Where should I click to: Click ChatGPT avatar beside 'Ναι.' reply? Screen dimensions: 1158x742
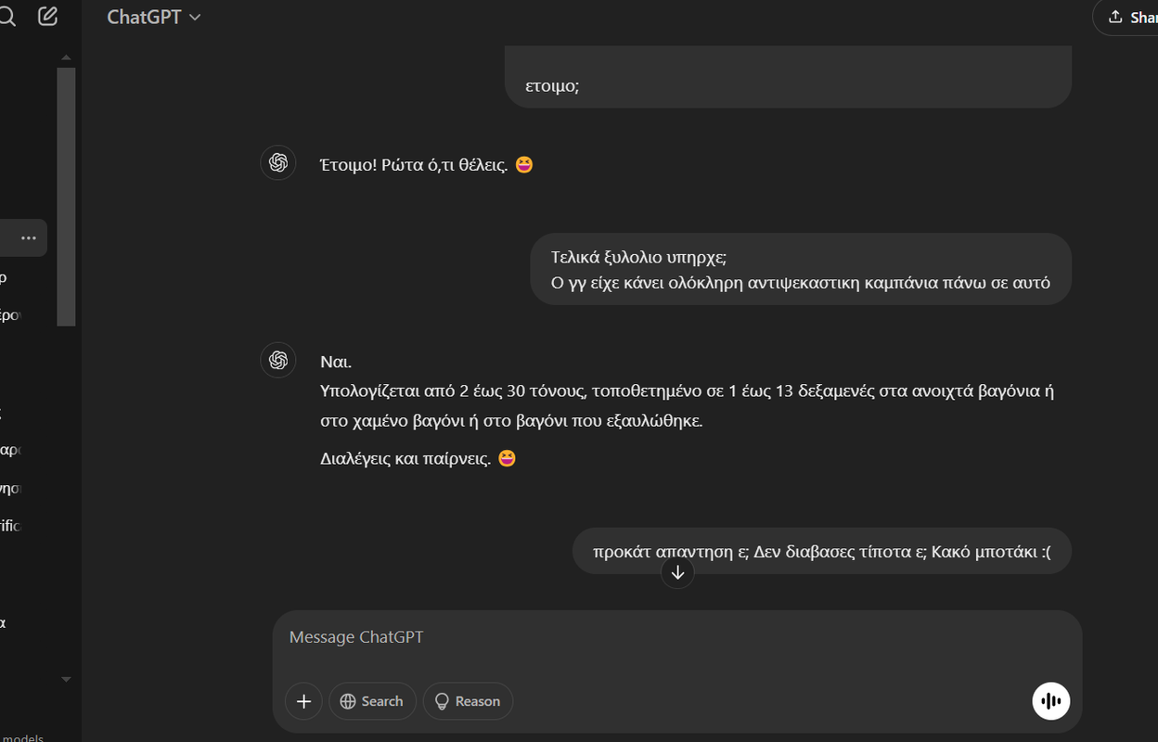click(278, 360)
